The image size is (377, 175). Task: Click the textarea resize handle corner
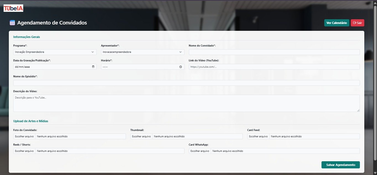tap(358, 110)
